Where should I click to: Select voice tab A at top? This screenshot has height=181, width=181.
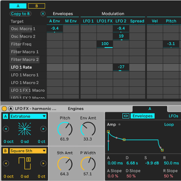pyautogui.click(x=18, y=6)
